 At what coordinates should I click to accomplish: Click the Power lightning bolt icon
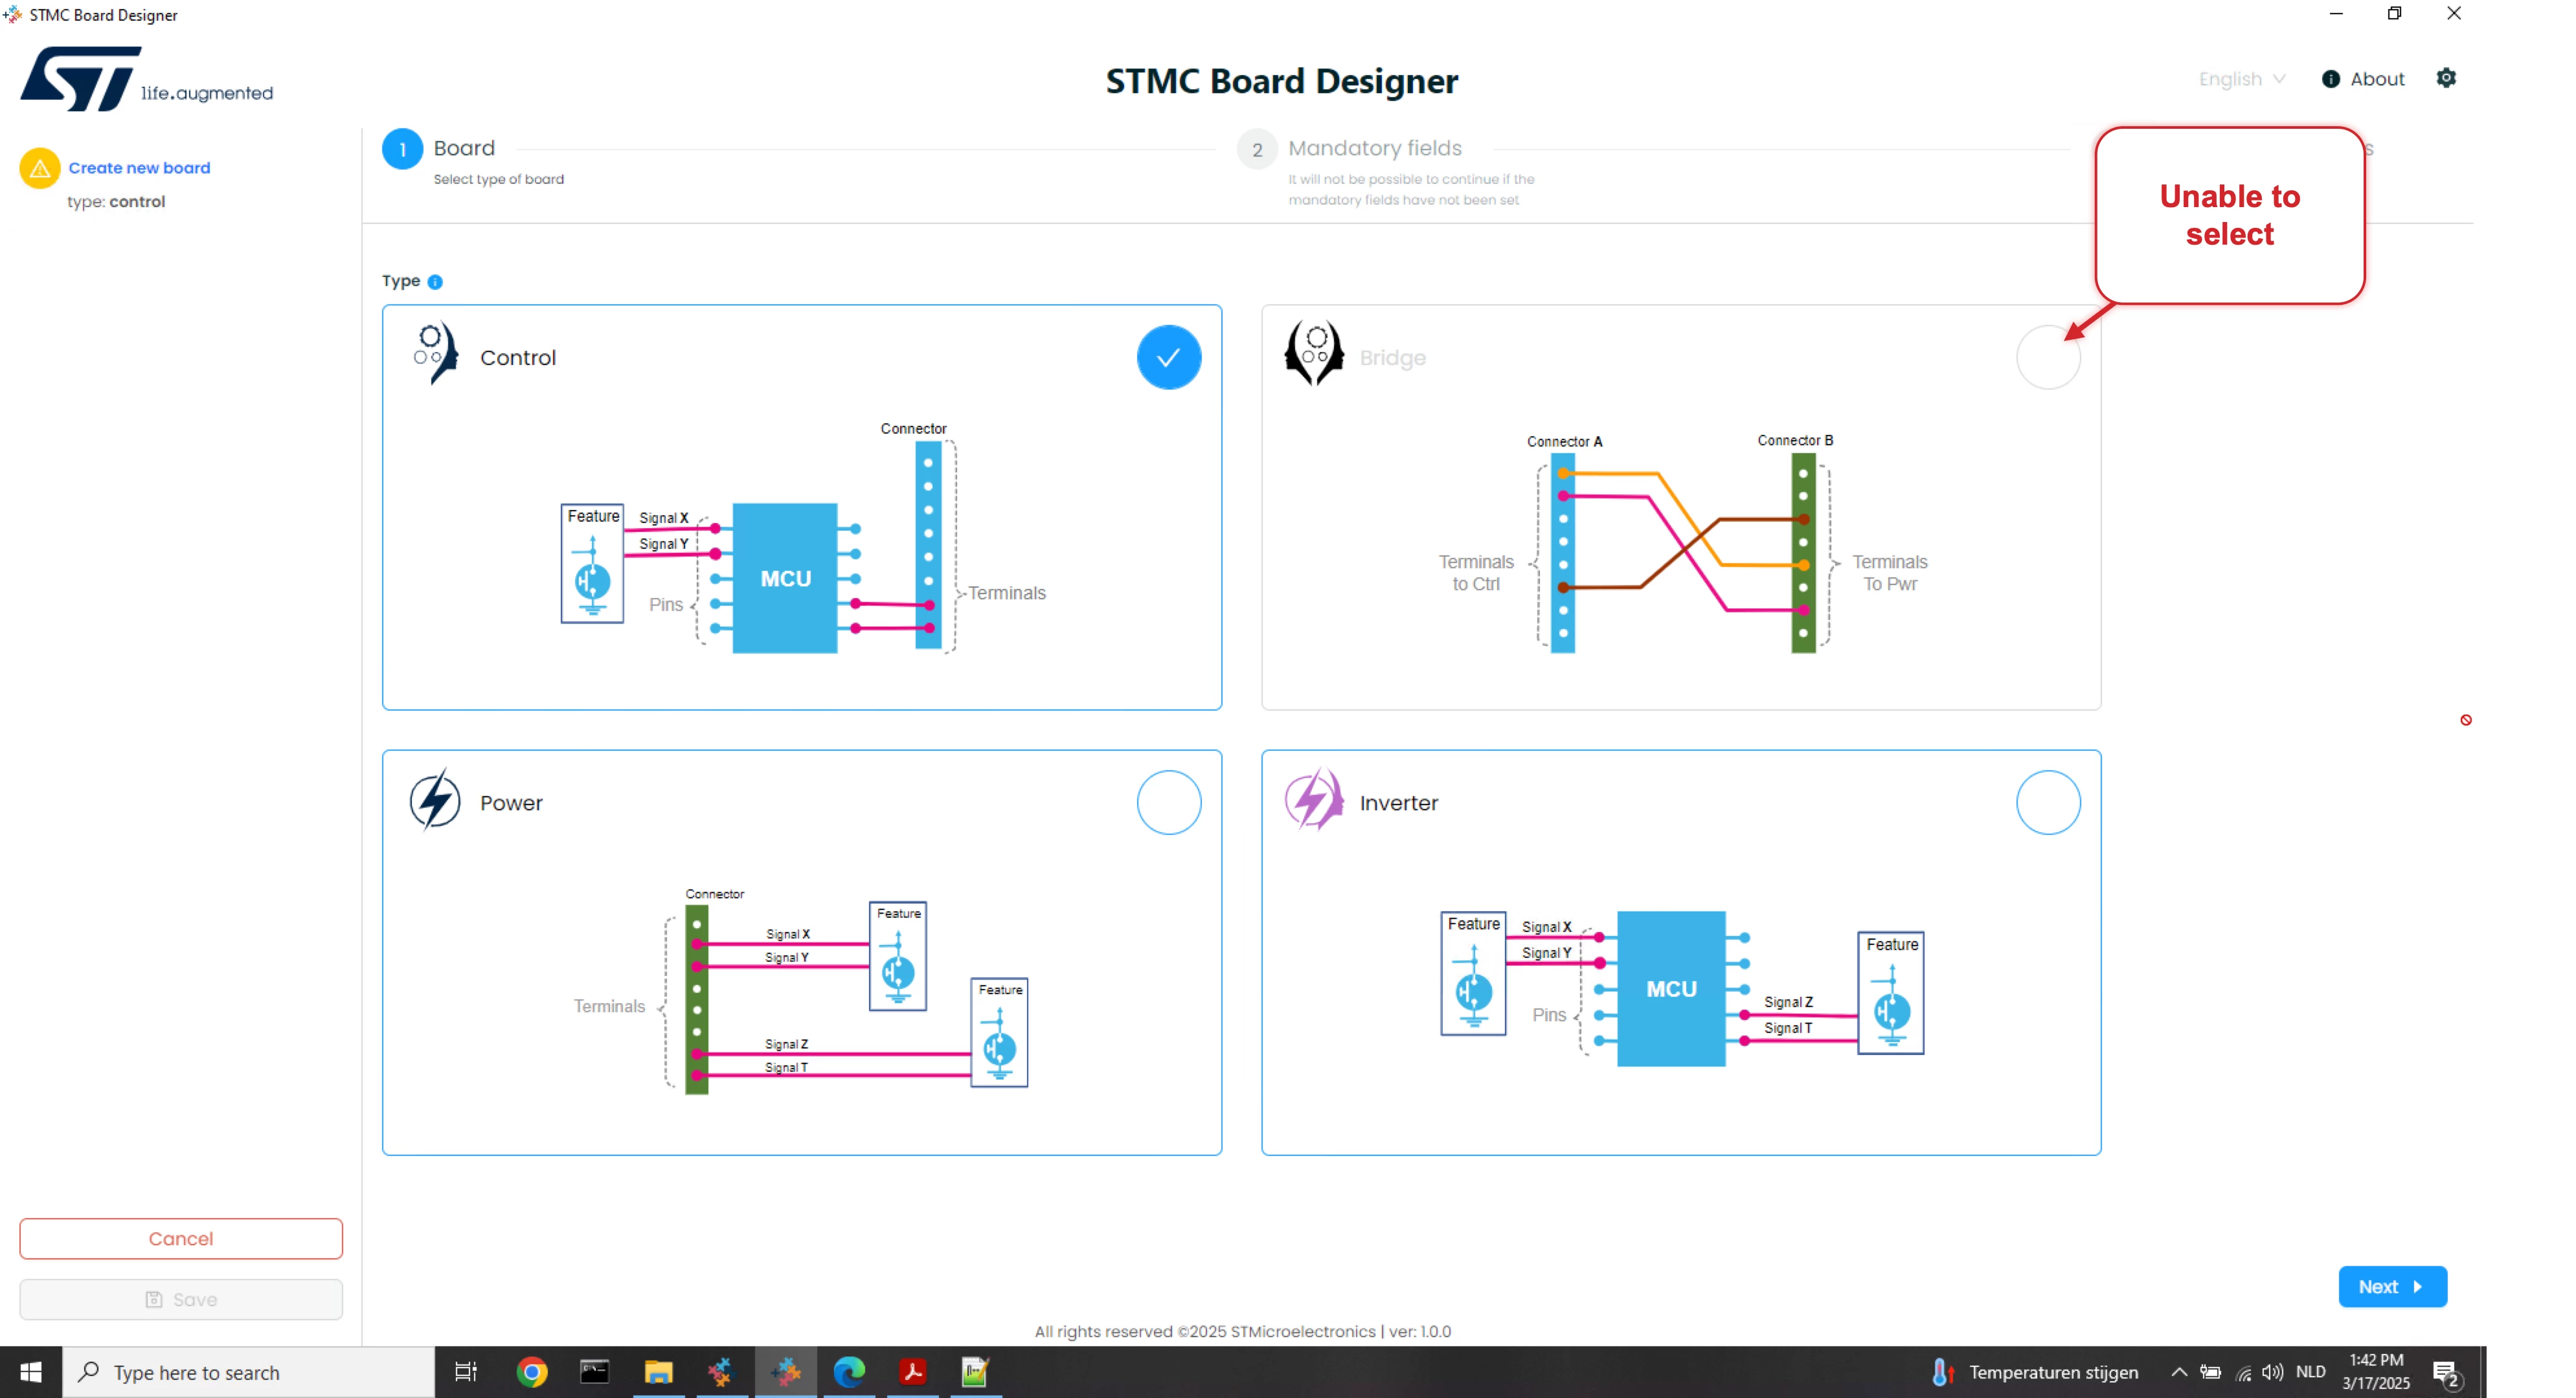pos(435,801)
